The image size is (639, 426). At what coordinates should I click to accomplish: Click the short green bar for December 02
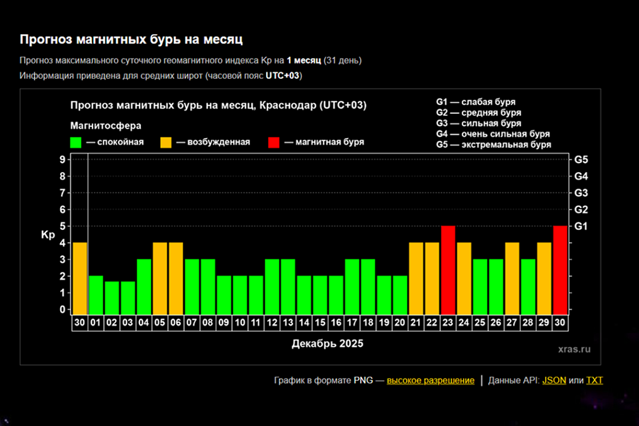pos(112,298)
